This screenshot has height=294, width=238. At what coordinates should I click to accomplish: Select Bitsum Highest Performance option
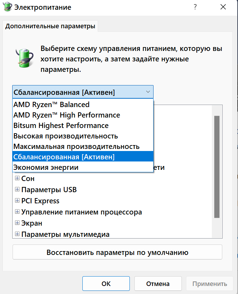click(x=61, y=125)
